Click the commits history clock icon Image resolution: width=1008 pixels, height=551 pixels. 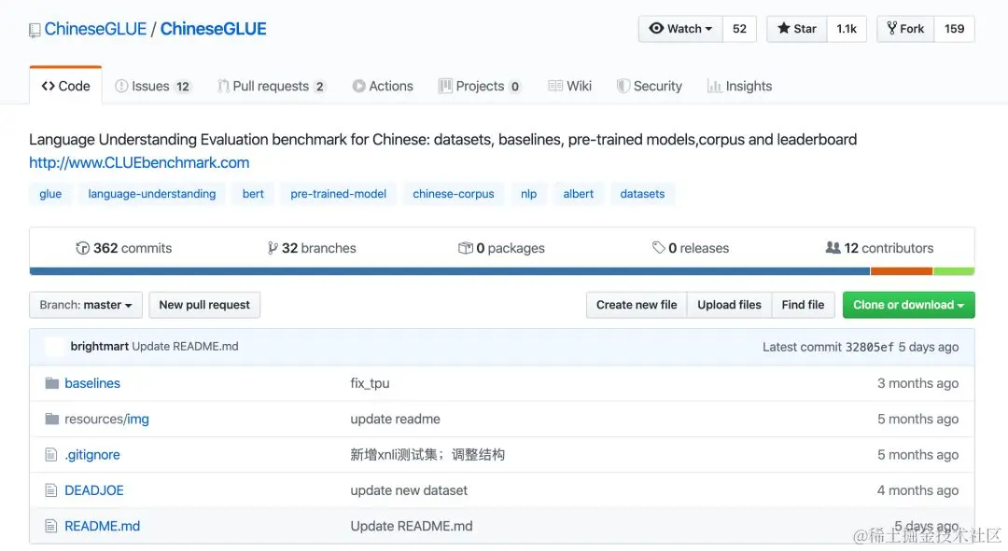point(82,248)
